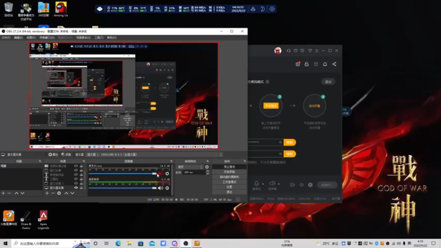Open transition properties gear next to 渐变
This screenshot has height=248, width=441.
[207, 167]
